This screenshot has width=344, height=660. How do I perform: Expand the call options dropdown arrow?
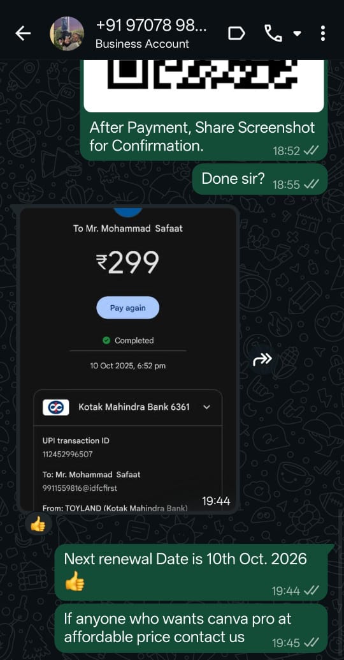coord(297,34)
